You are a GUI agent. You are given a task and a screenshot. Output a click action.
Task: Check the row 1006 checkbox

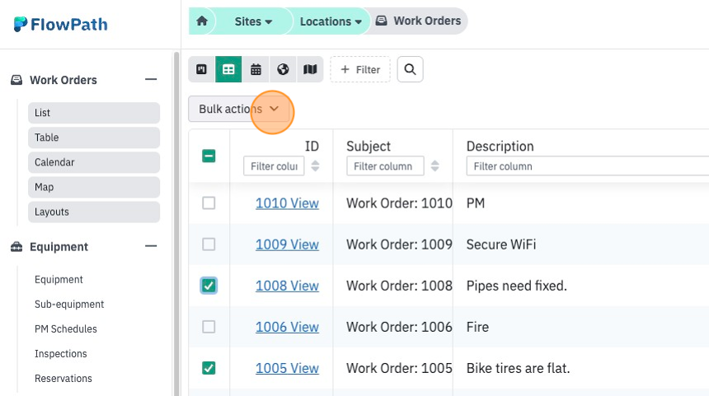209,327
